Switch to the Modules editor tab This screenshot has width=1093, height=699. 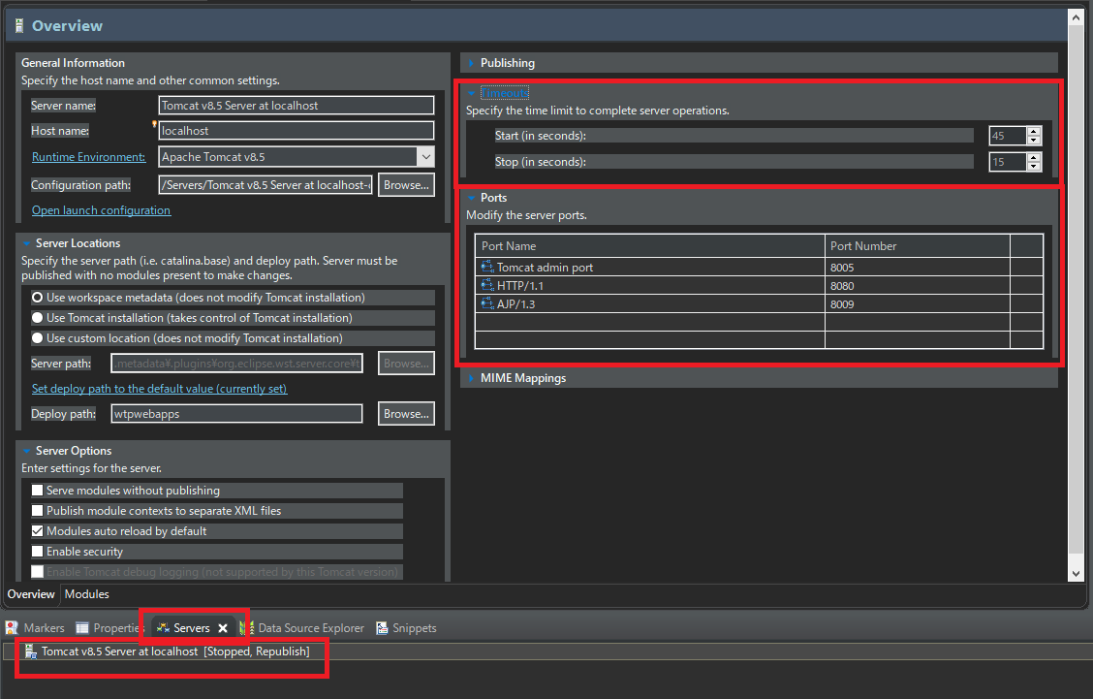coord(87,594)
